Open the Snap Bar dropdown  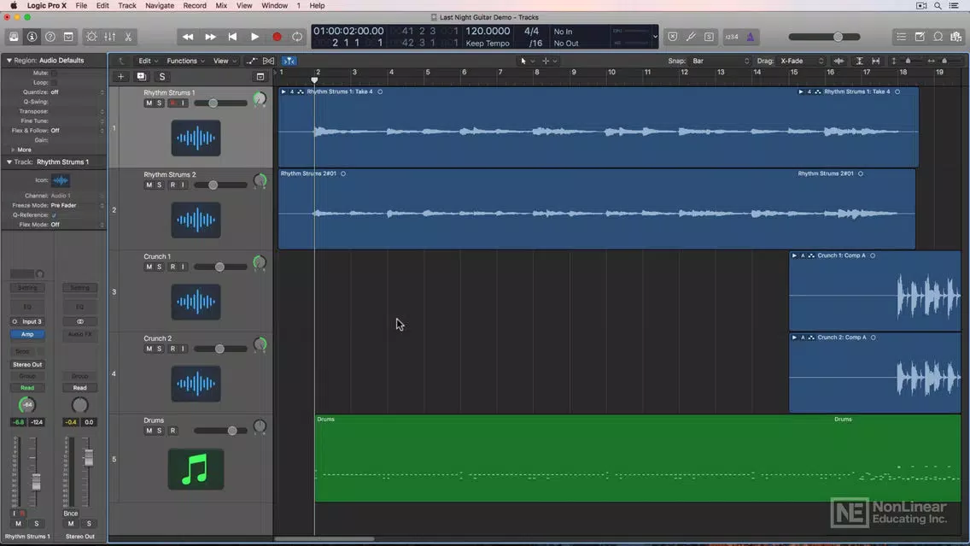[x=720, y=61]
